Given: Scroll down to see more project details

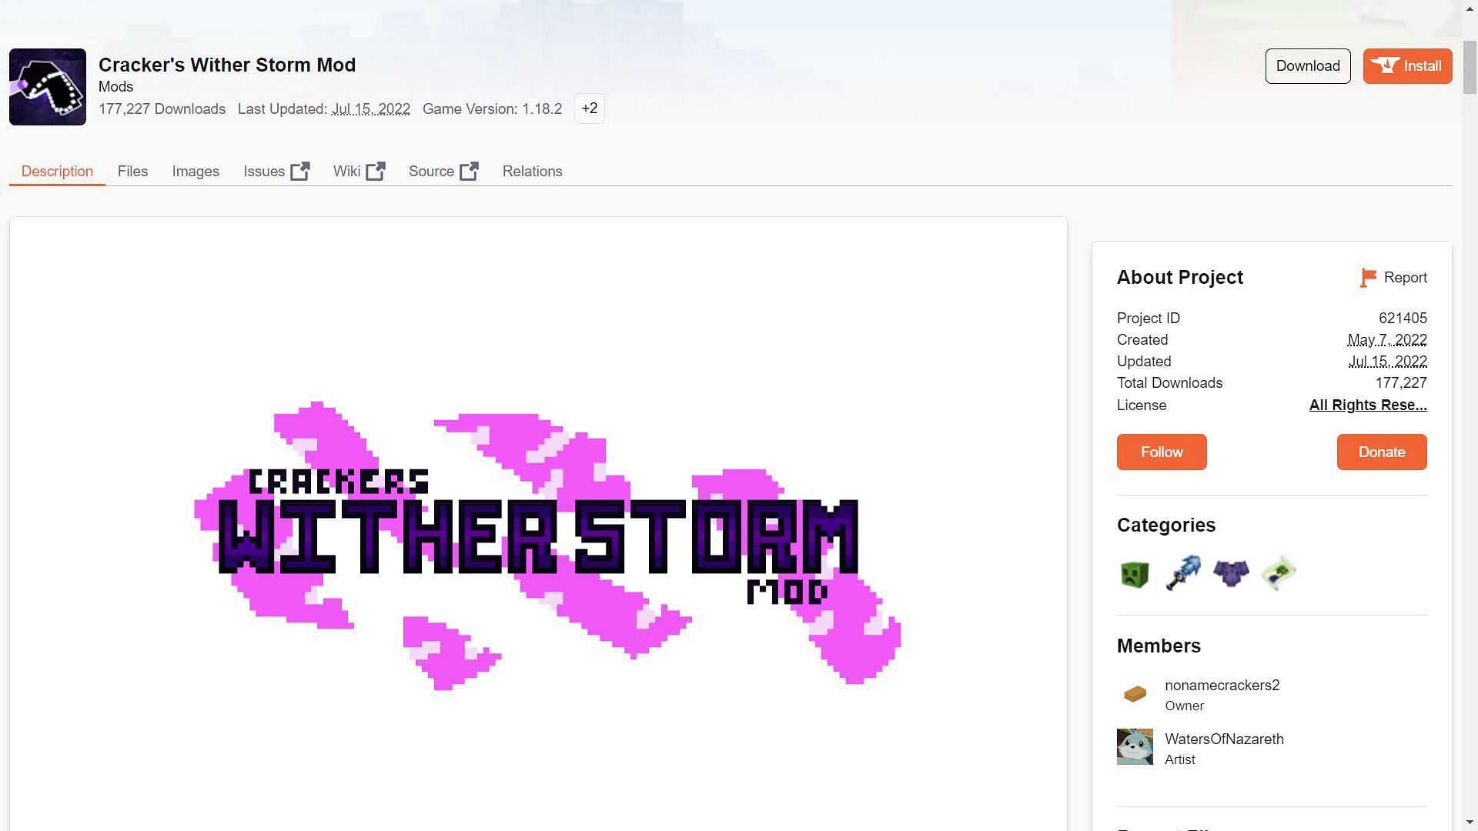Looking at the screenshot, I should point(1471,821).
